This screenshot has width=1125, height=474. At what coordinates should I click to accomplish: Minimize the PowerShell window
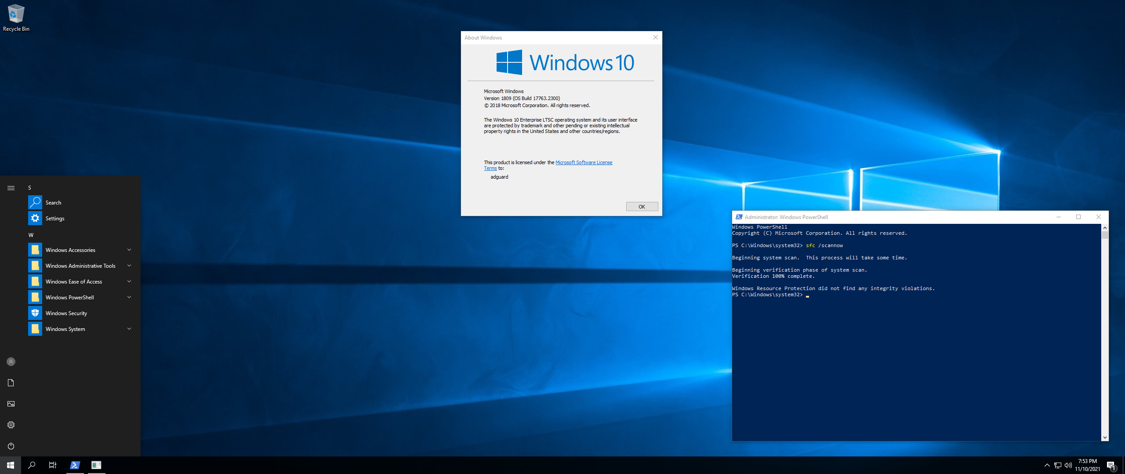point(1058,217)
